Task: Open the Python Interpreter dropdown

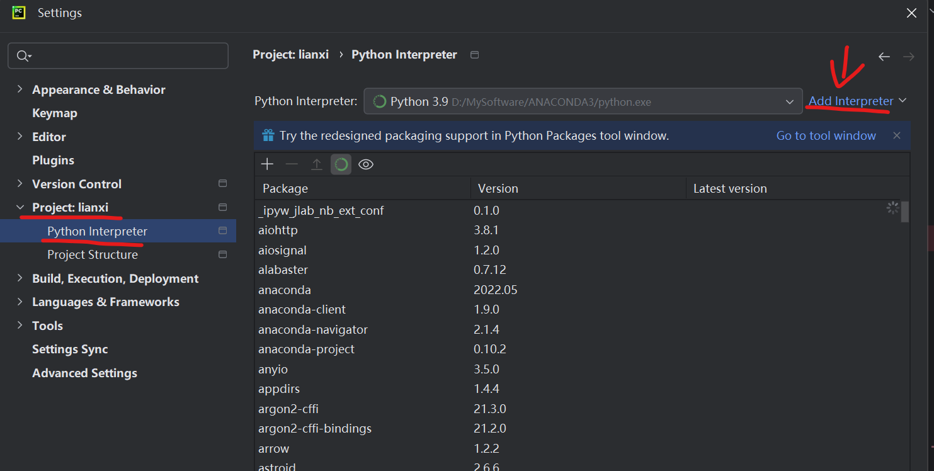Action: (x=790, y=101)
